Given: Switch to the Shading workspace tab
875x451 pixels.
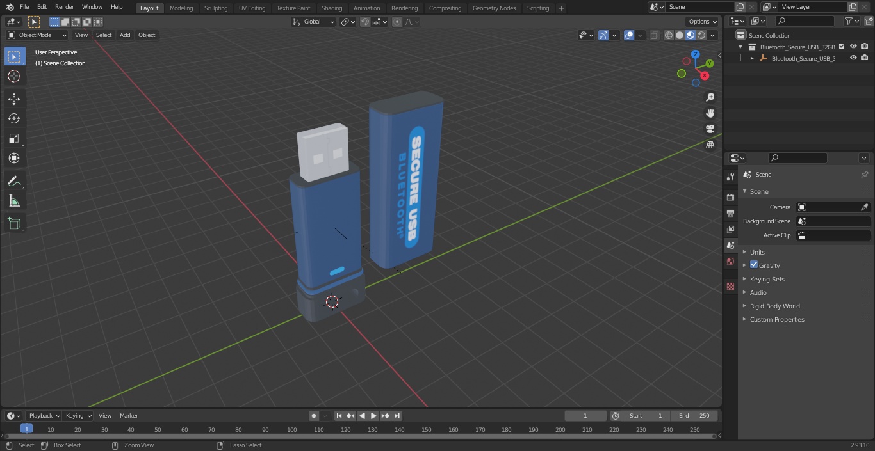Looking at the screenshot, I should (x=332, y=8).
